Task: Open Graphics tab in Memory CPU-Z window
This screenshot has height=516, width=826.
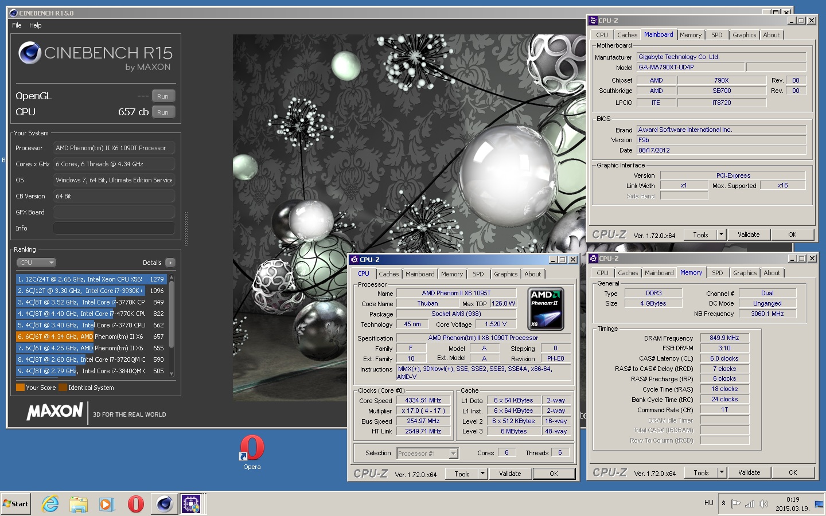Action: point(745,273)
